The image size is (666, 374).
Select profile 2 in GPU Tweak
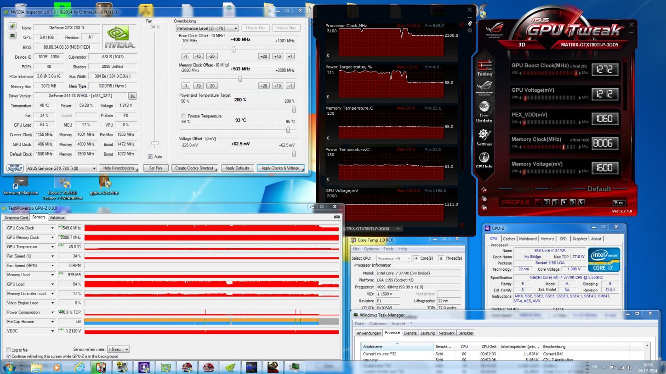(546, 202)
